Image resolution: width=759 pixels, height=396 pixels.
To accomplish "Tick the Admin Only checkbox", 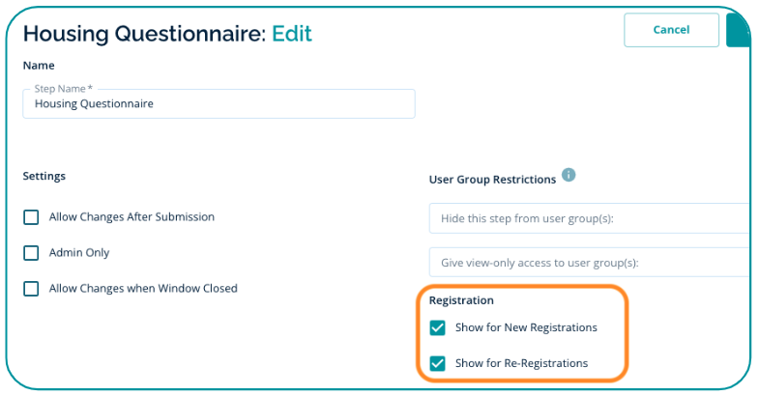I will coord(32,253).
